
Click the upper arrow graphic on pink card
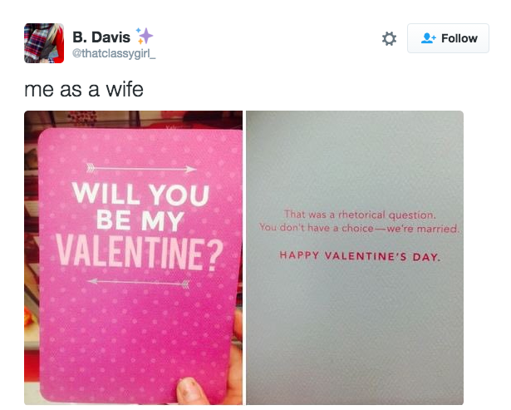tap(141, 169)
